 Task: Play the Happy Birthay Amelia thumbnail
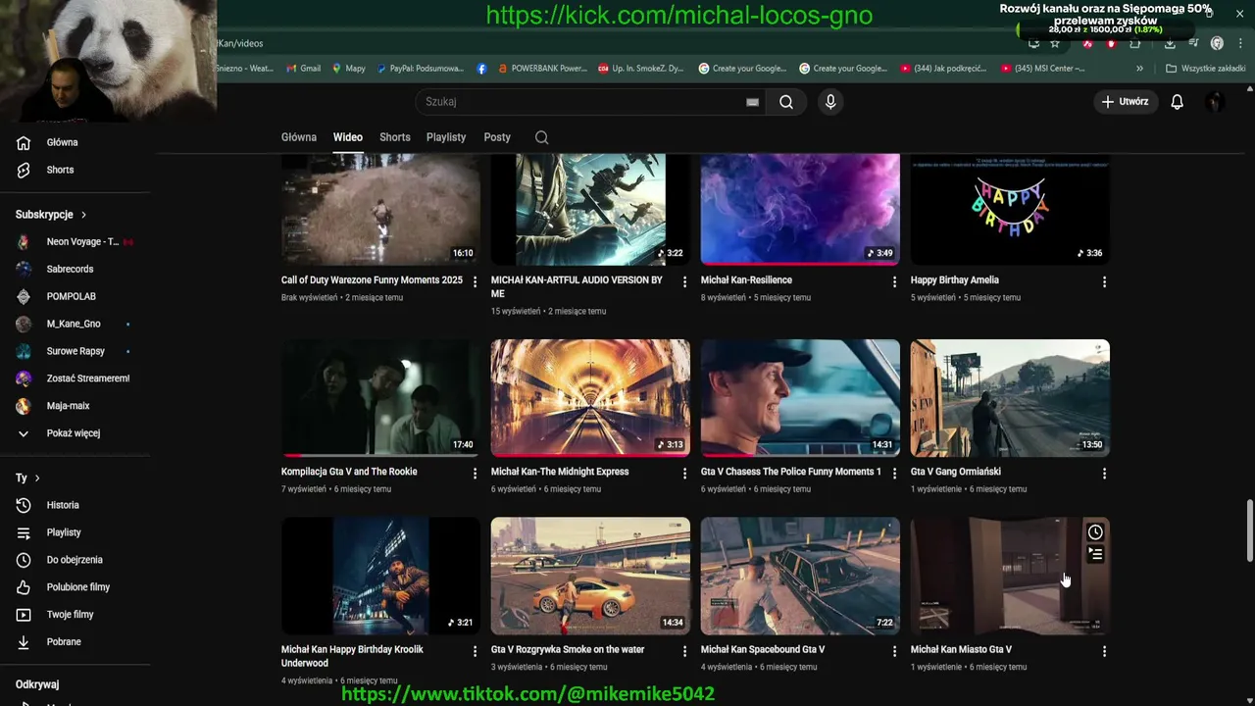click(1010, 209)
